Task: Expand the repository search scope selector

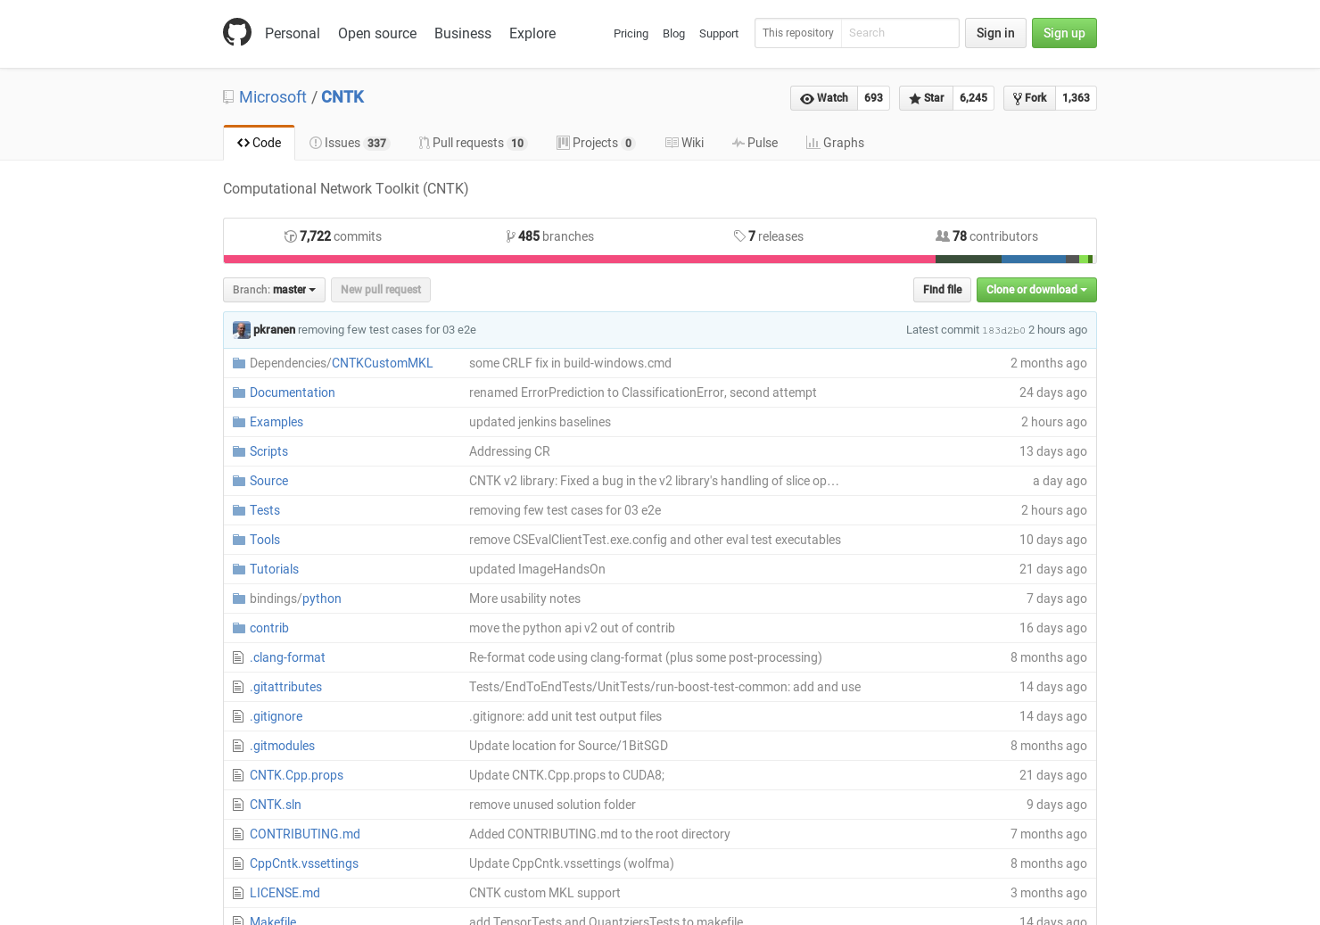Action: coord(797,33)
